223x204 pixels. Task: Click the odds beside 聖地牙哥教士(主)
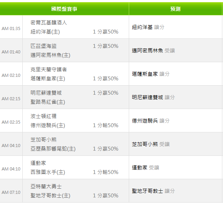[105, 196]
